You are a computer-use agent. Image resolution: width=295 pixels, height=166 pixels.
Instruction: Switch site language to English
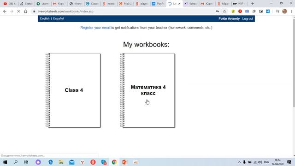click(x=45, y=18)
